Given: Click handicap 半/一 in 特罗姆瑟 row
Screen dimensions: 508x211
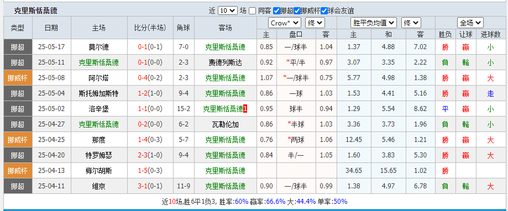Looking at the screenshot, I should (296, 155).
